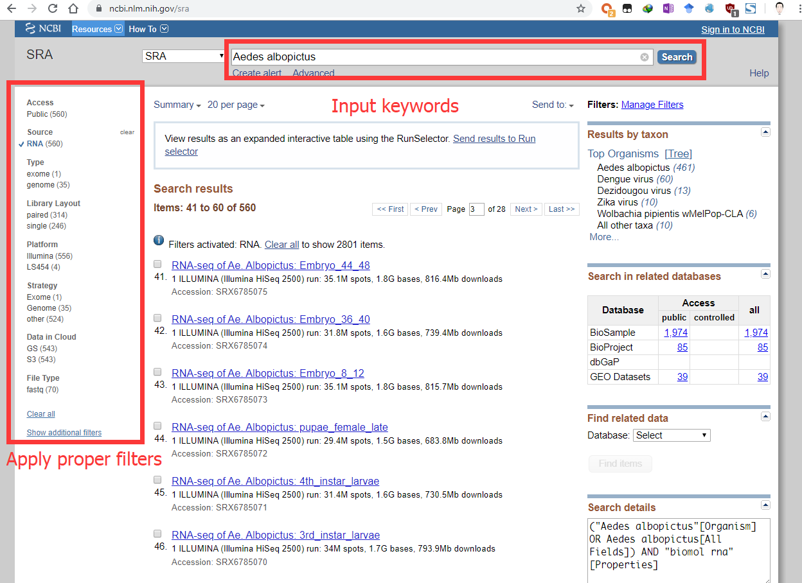The image size is (802, 583).
Task: Open the OneNote browser extension icon
Action: (x=668, y=9)
